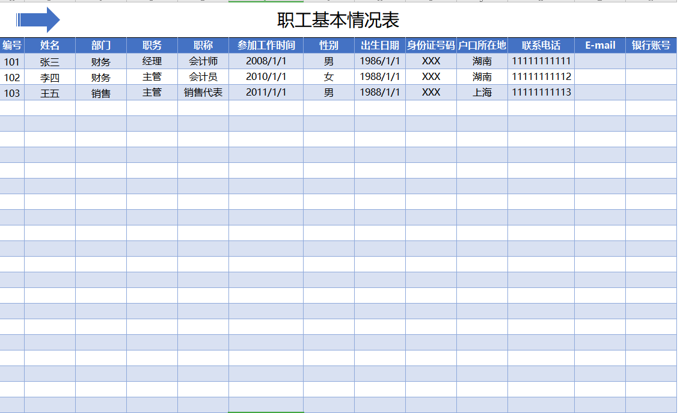Click the 部门 column header
Image resolution: width=683 pixels, height=413 pixels.
pyautogui.click(x=100, y=45)
